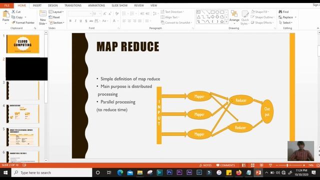This screenshot has width=320, height=180.
Task: Click Clear All Formatting icon
Action: [117, 13]
